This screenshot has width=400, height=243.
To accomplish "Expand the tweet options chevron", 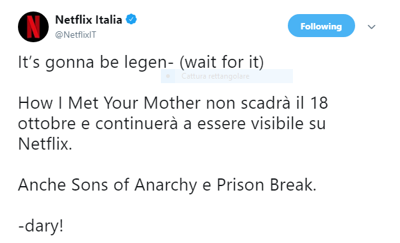I will [x=371, y=26].
